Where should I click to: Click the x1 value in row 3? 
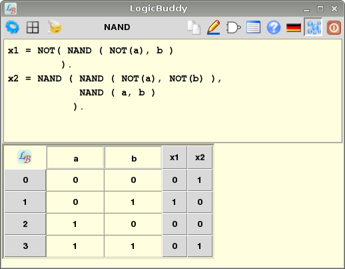pos(174,246)
